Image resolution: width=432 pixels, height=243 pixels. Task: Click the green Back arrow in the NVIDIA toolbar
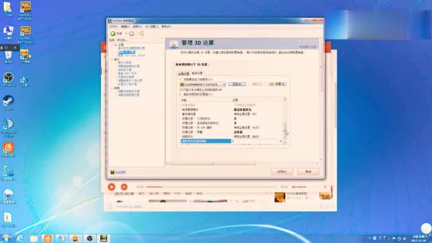113,33
